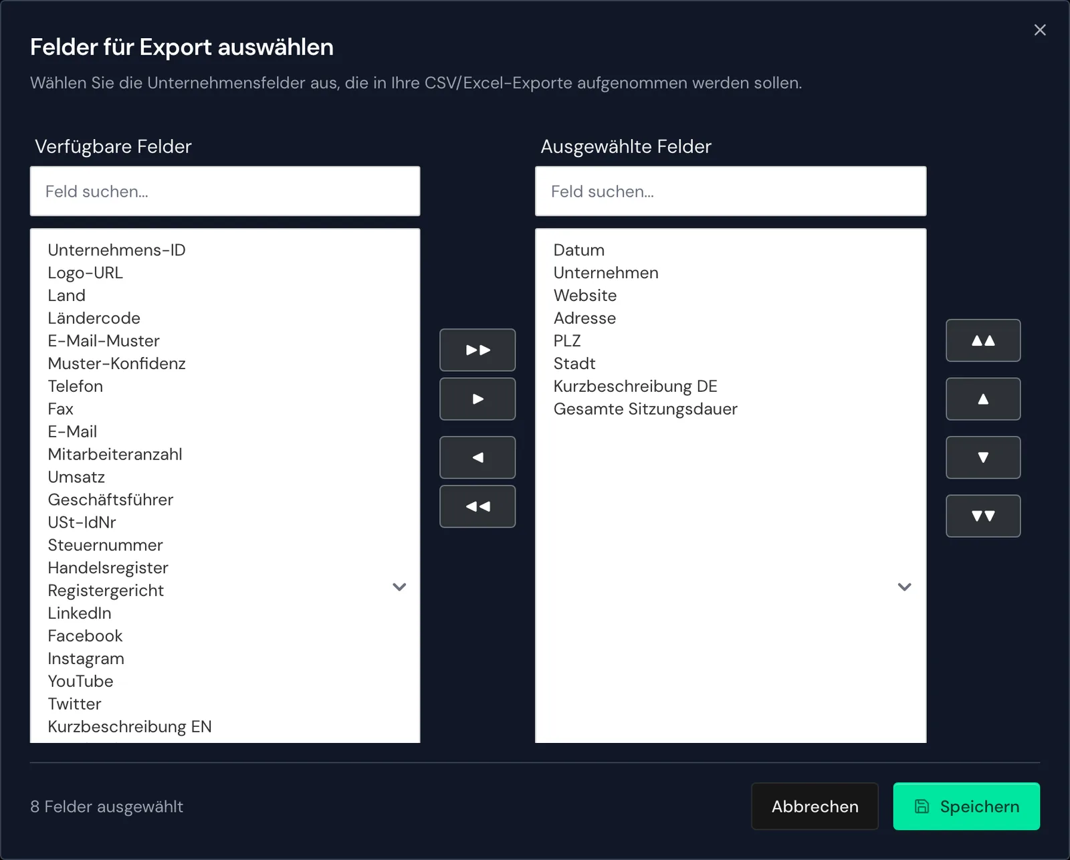Move field to bottom with double down arrows
The image size is (1070, 860).
[983, 516]
